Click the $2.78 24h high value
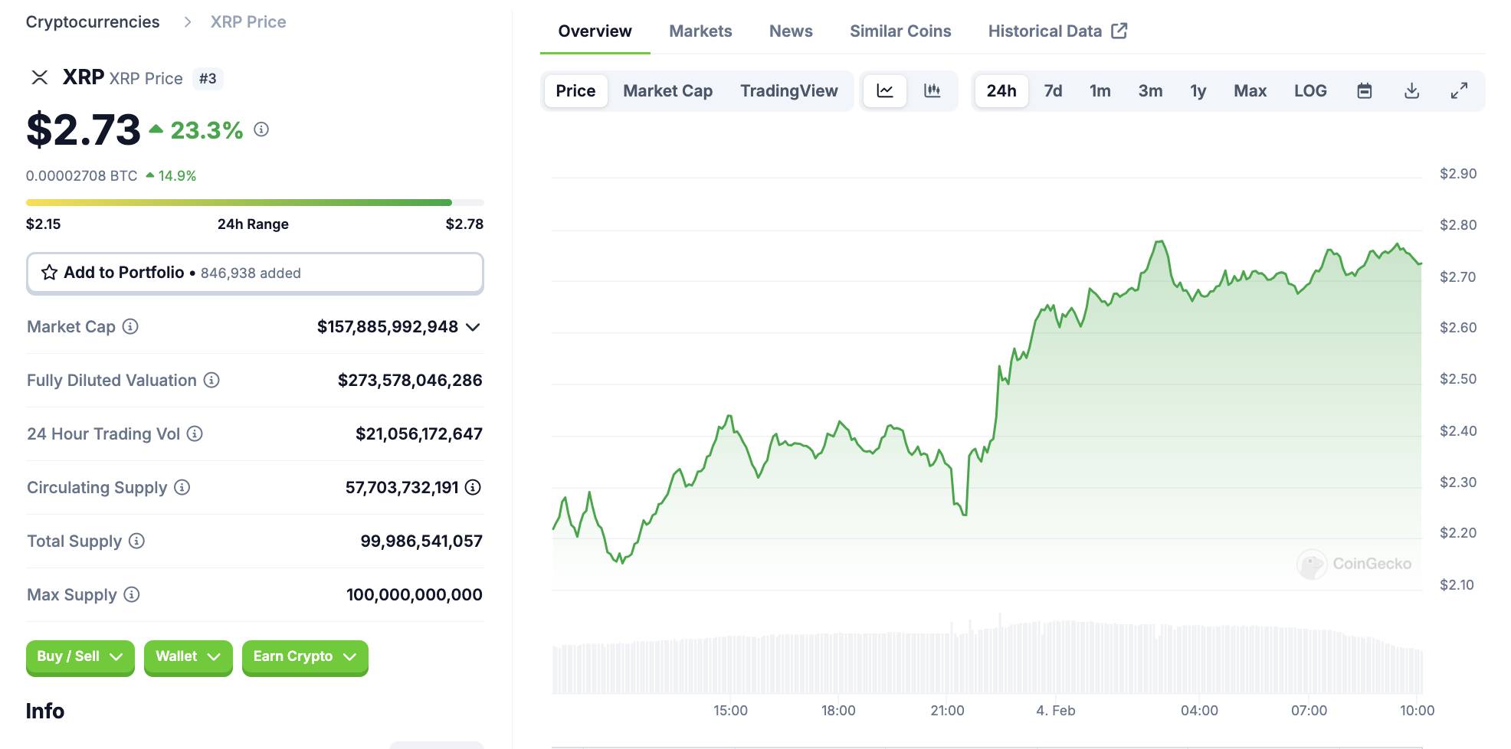The width and height of the screenshot is (1511, 749). (464, 224)
